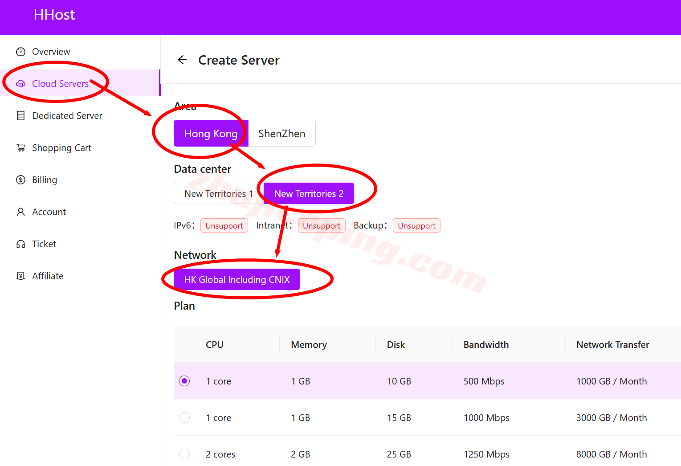Switch area to ShenZhen
This screenshot has width=681, height=466.
coord(282,133)
